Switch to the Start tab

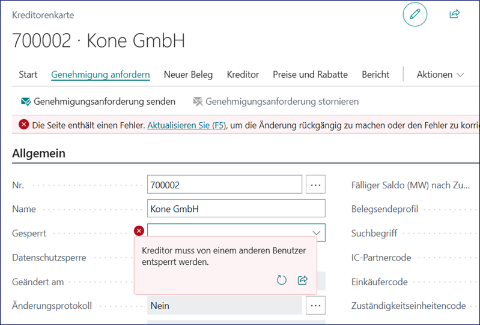(28, 75)
